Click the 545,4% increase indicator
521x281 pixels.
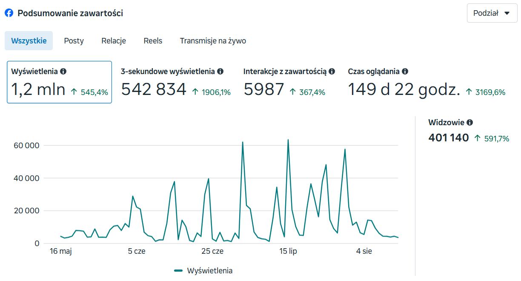[89, 92]
